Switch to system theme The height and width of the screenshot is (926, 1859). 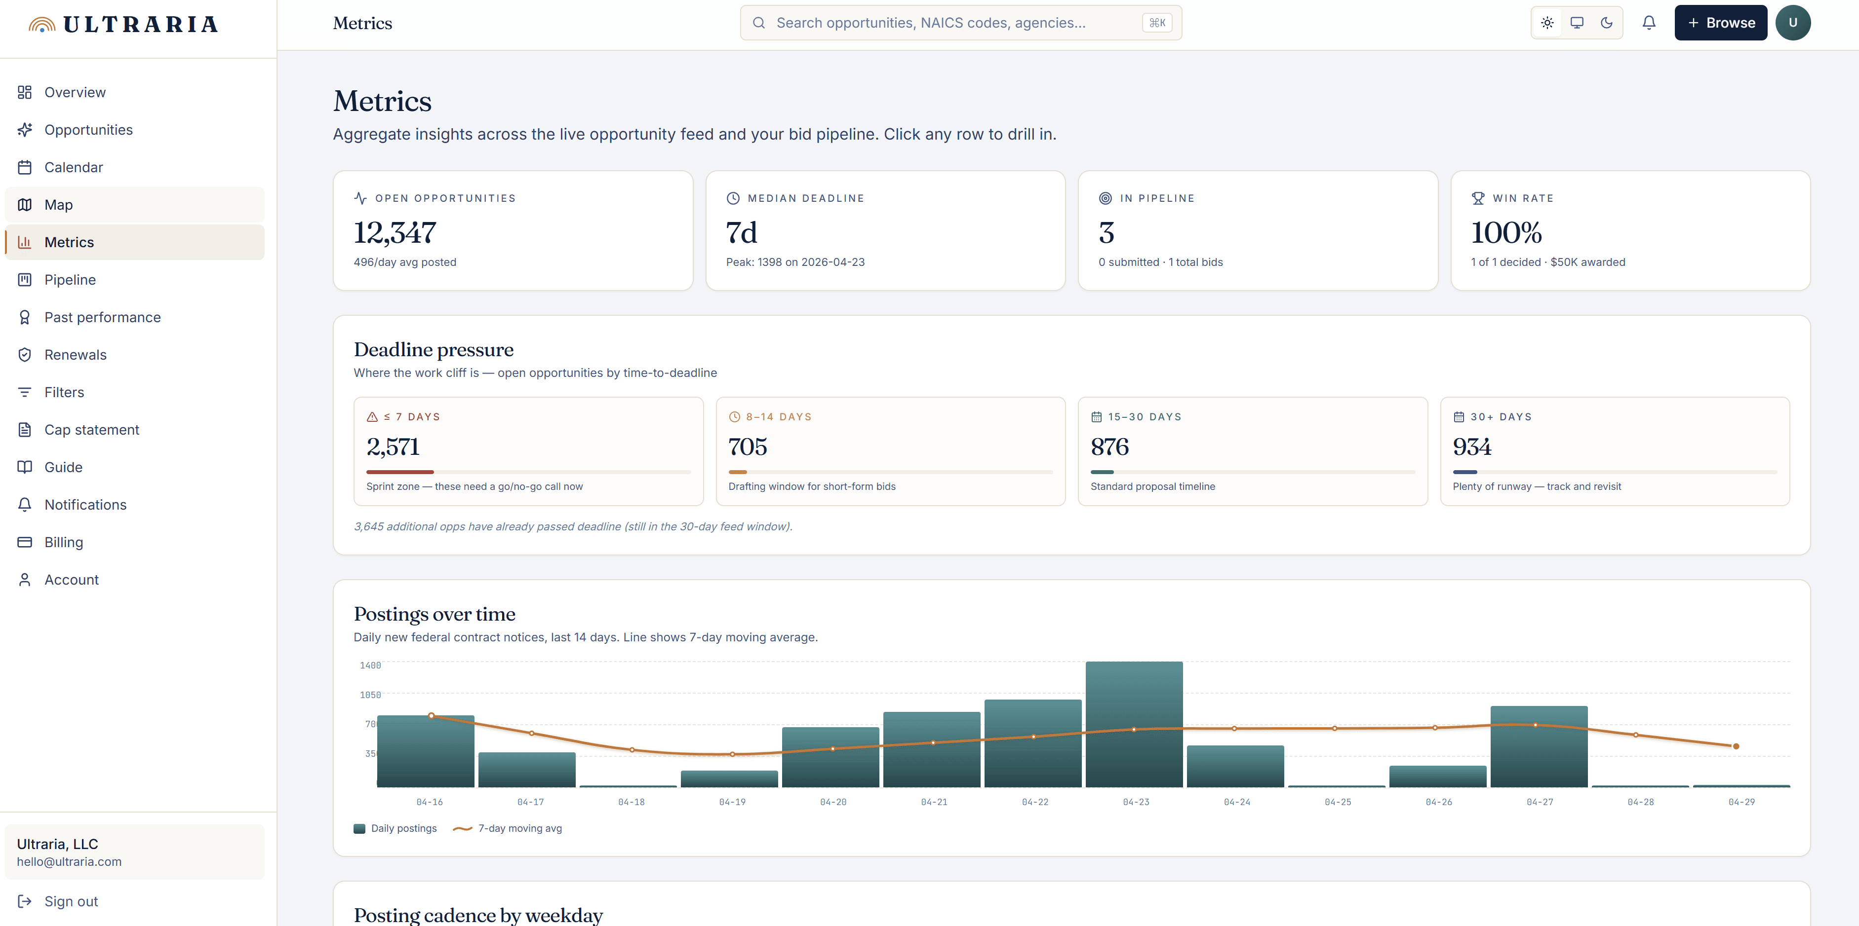click(x=1577, y=23)
